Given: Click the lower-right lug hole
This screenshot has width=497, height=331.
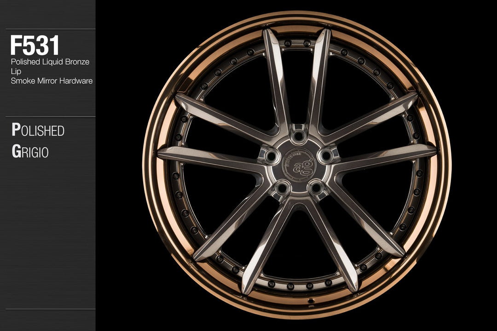Looking at the screenshot, I should [316, 188].
